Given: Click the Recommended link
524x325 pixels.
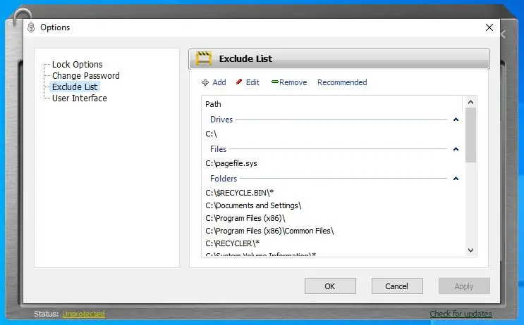Looking at the screenshot, I should click(342, 82).
